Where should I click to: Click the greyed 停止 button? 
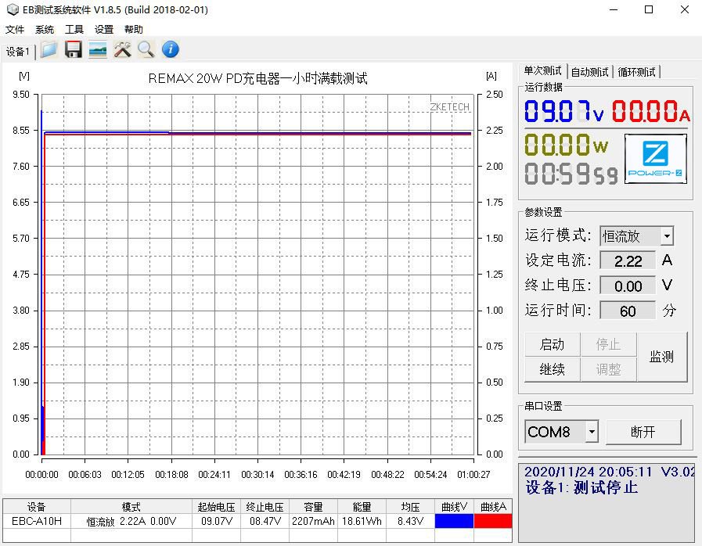click(x=608, y=344)
